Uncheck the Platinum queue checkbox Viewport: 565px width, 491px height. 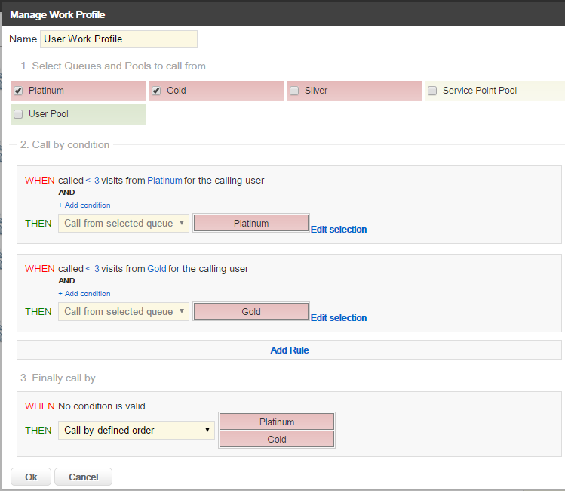click(x=18, y=91)
